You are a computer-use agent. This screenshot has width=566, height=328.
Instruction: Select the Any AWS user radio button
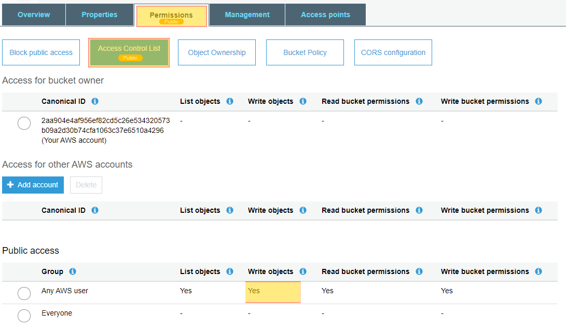click(24, 293)
